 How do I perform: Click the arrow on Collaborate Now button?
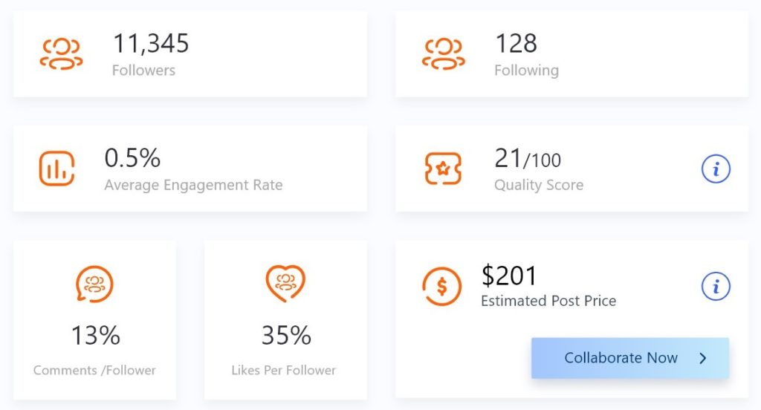click(x=703, y=358)
